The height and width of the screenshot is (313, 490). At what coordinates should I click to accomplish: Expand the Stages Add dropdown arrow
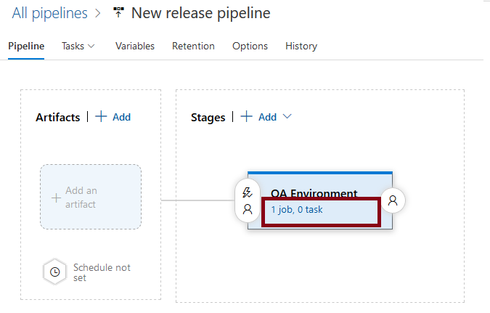(x=287, y=116)
